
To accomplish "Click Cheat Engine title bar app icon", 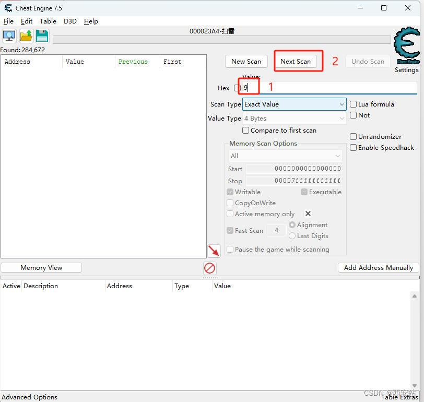I will coord(8,8).
